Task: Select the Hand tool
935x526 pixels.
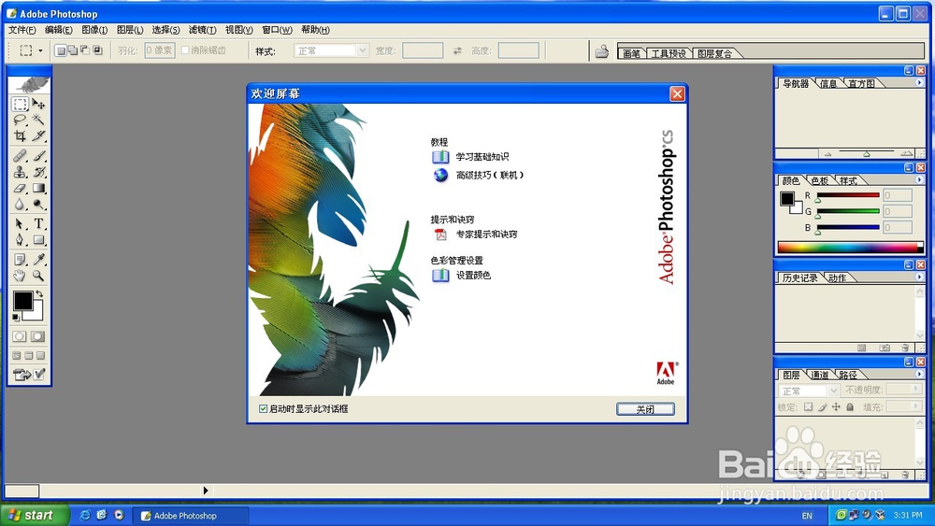Action: pos(20,276)
